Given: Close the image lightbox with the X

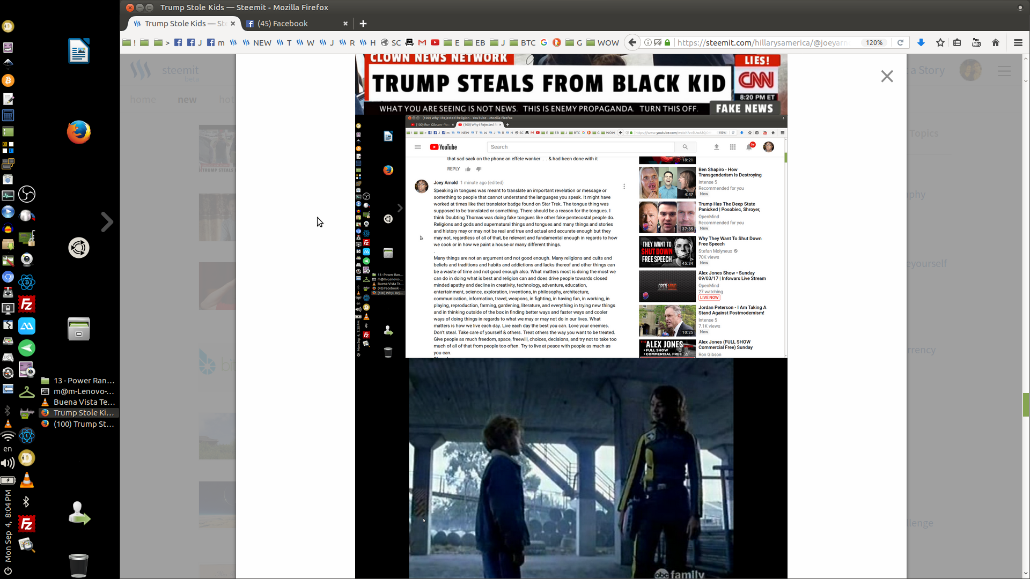Looking at the screenshot, I should [x=887, y=76].
